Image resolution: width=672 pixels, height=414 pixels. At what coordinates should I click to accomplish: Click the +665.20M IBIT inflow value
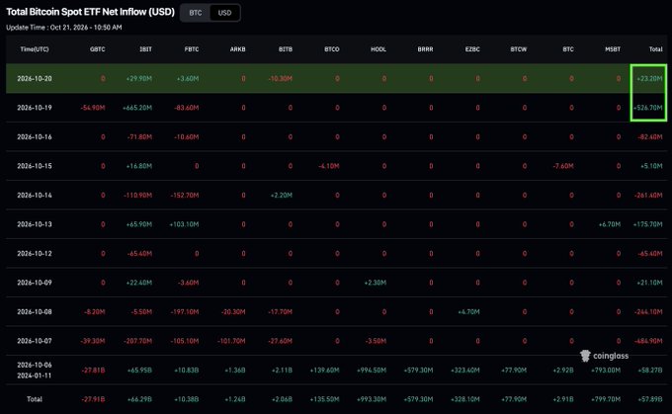point(137,108)
